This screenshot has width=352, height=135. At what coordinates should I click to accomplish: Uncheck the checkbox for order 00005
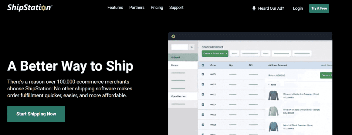[203, 114]
